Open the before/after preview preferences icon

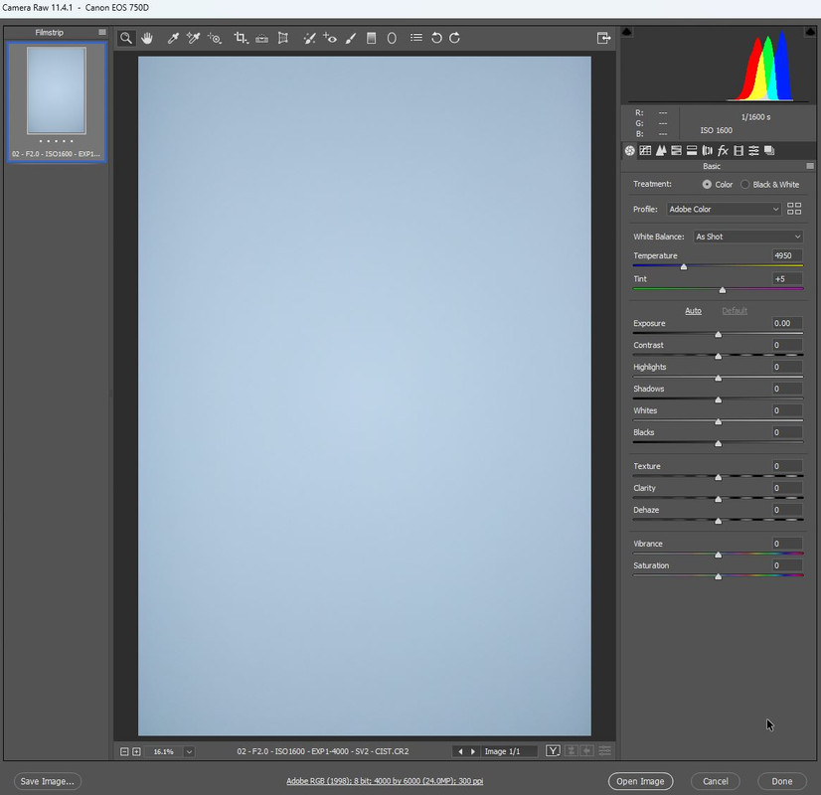604,751
